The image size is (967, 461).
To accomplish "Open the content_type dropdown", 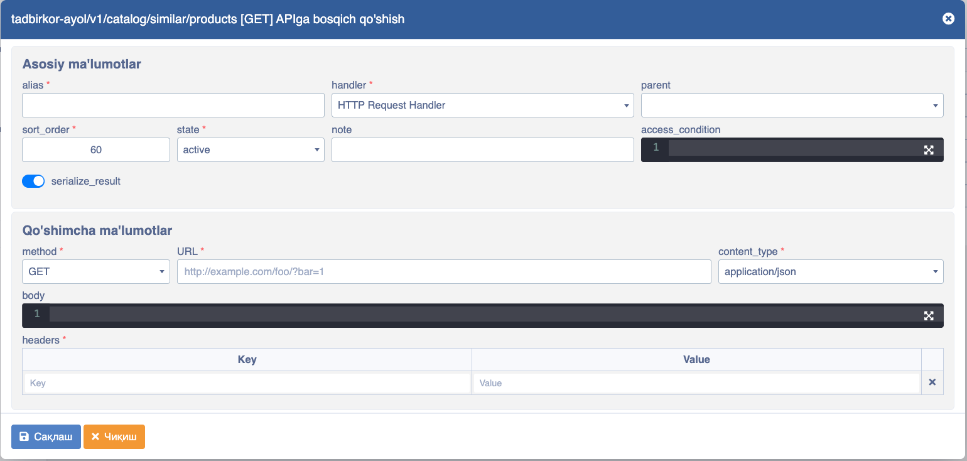I will [x=831, y=272].
